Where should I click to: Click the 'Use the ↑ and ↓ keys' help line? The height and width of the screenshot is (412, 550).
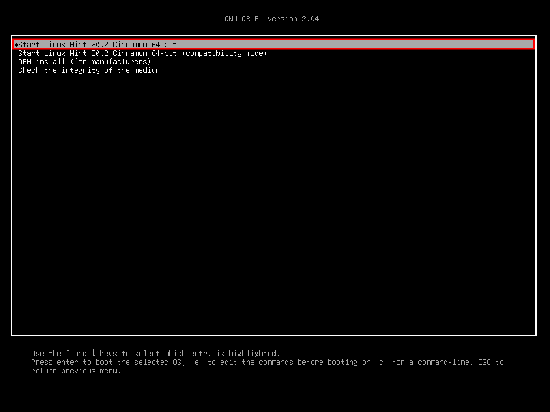(x=155, y=353)
